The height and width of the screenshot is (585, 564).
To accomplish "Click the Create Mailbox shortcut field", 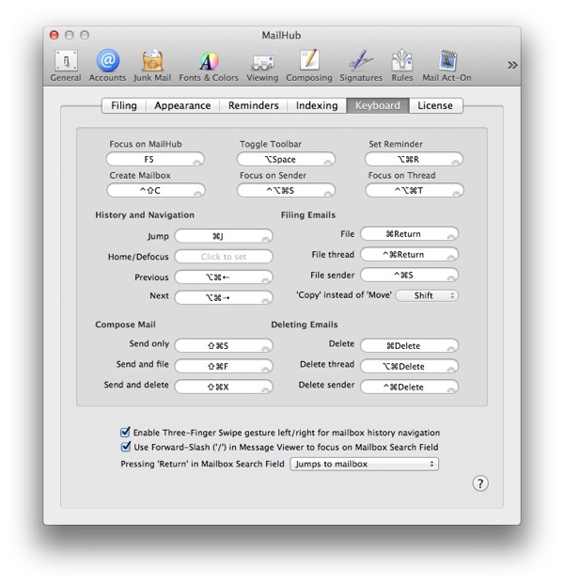I will [156, 190].
